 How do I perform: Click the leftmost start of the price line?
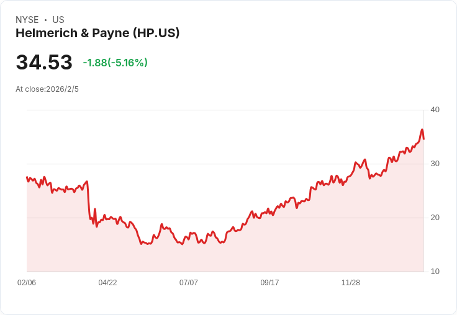coord(27,177)
